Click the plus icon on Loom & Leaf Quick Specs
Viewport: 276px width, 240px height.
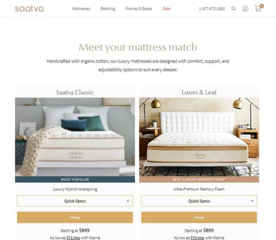(x=252, y=201)
